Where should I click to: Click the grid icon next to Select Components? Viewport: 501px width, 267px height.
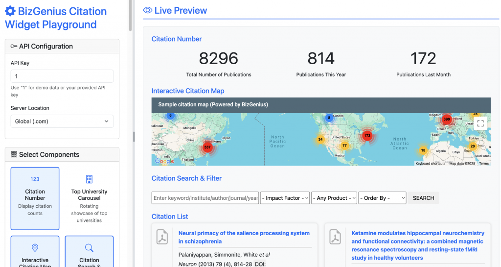[x=14, y=154]
